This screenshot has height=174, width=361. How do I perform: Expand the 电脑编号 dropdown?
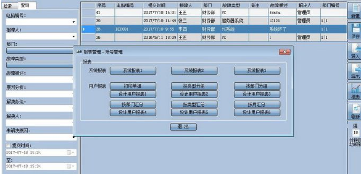[74, 22]
